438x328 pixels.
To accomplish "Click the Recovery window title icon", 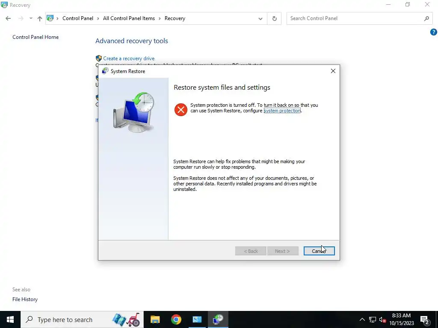I will 4,5.
